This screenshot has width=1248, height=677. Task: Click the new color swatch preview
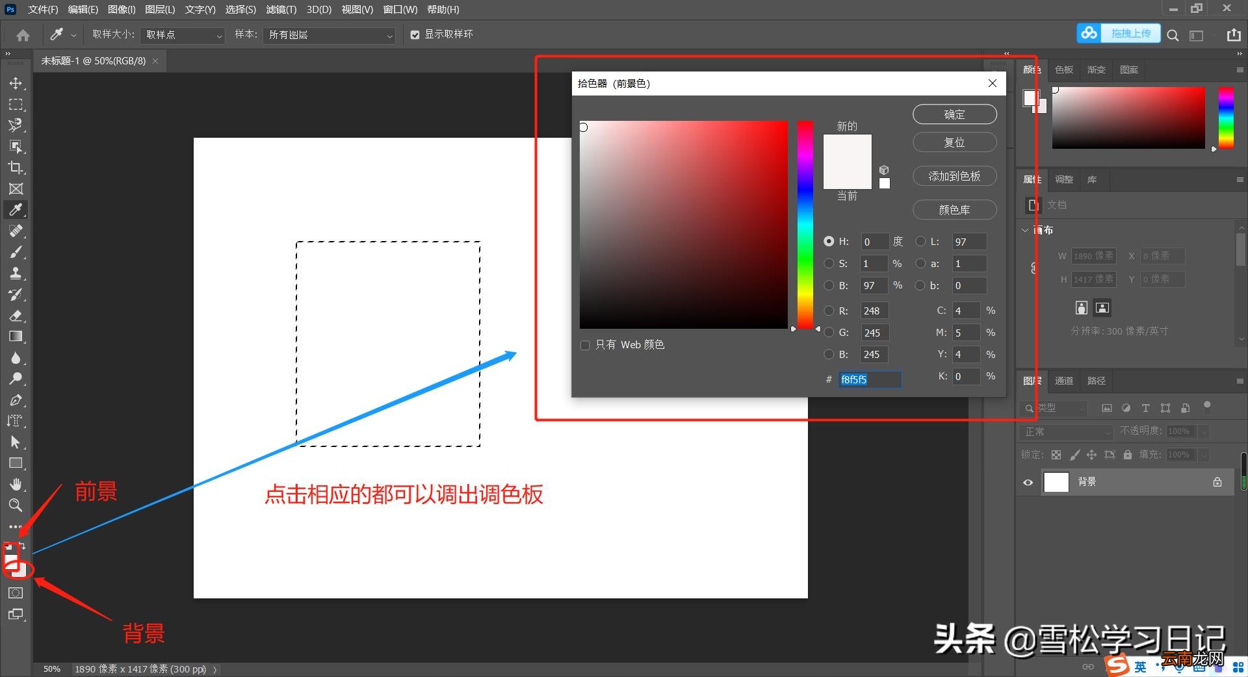848,148
